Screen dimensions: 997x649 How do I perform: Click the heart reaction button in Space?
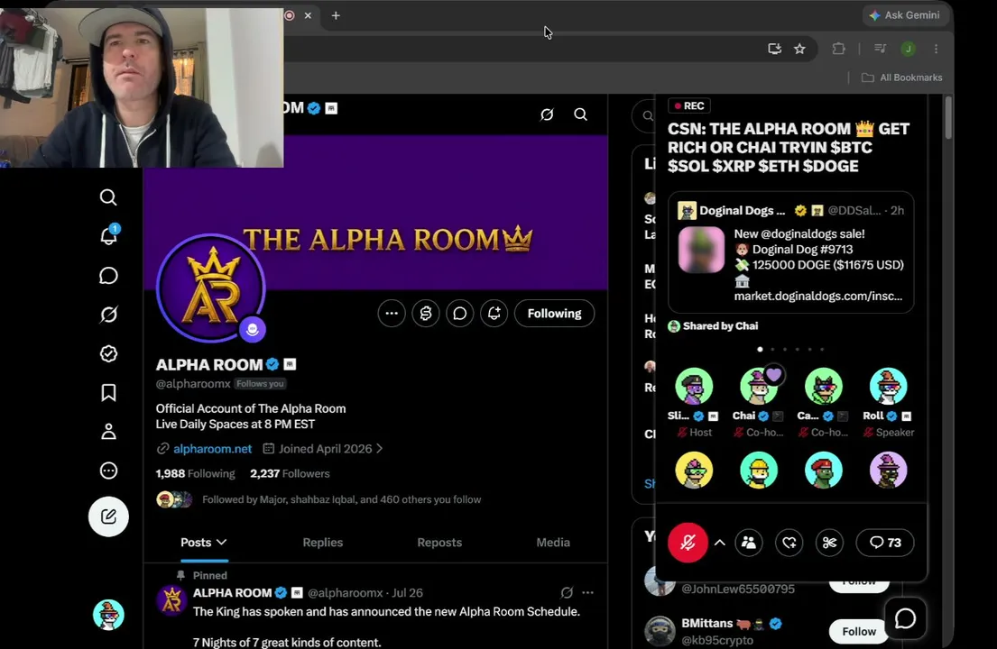tap(789, 543)
